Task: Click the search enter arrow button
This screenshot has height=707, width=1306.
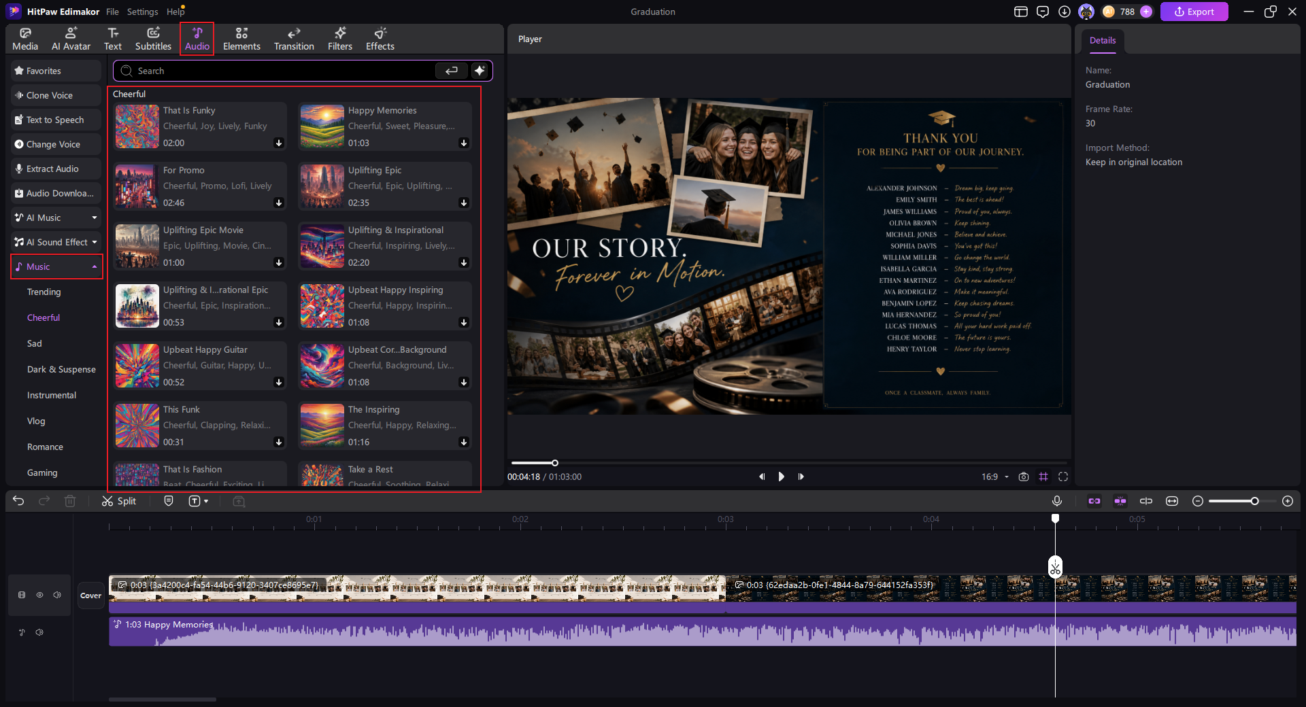Action: (x=452, y=71)
